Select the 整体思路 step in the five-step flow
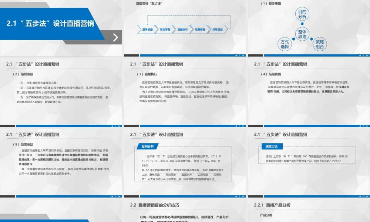This screenshot has width=370, height=222. coord(148,29)
